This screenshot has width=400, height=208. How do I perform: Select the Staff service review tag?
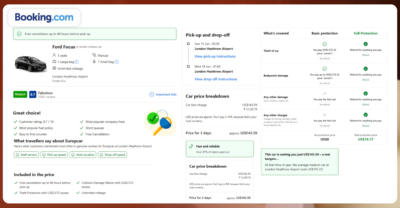coord(26,155)
